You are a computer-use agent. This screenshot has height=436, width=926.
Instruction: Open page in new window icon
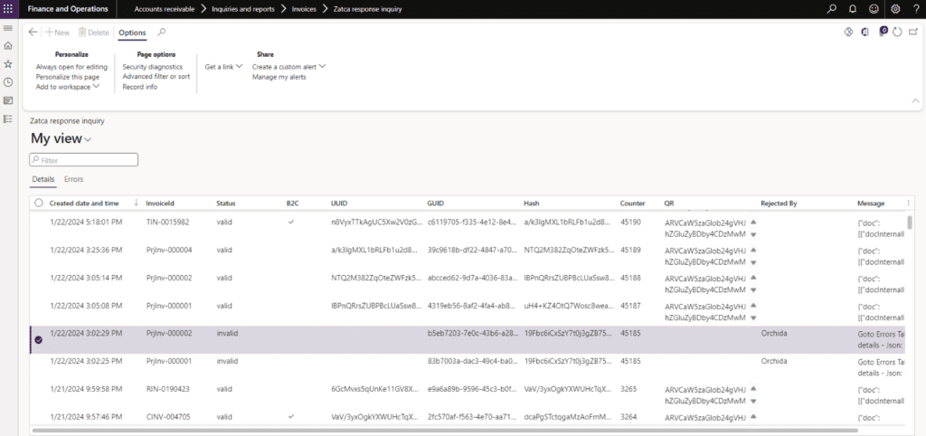click(x=913, y=33)
